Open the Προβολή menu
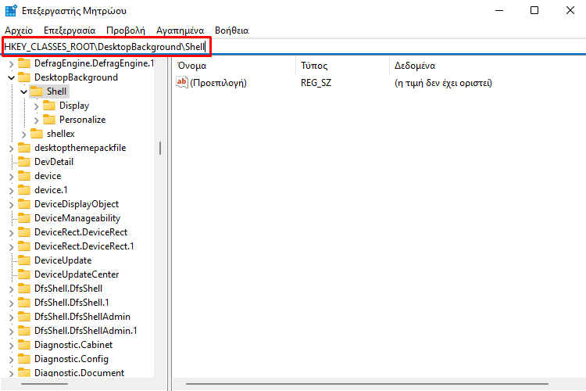This screenshot has height=391, width=586. click(126, 30)
